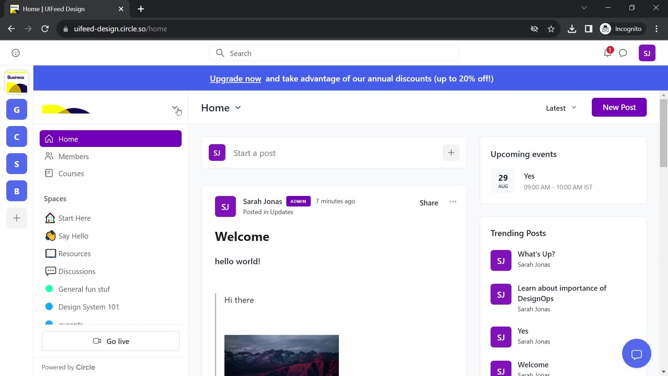Click the New Post button
The height and width of the screenshot is (376, 668).
point(619,107)
